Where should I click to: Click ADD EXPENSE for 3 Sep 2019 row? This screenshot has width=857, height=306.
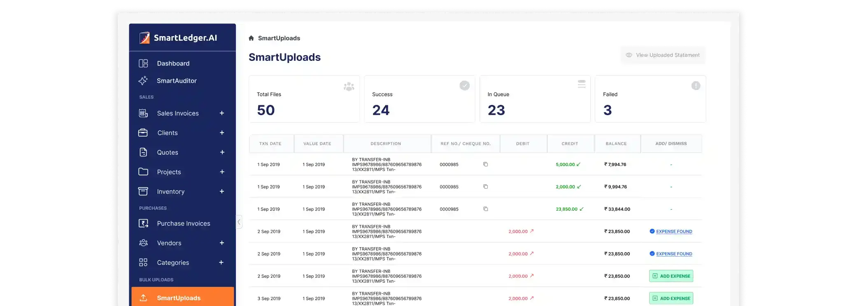(x=671, y=298)
